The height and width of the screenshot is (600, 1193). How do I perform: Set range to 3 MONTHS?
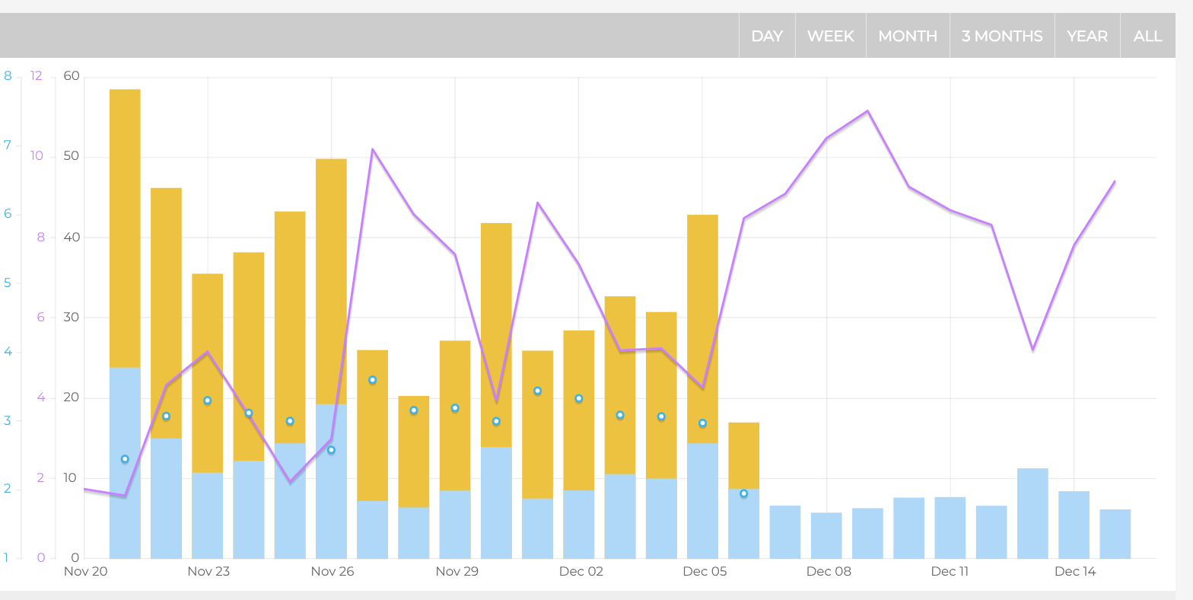(1001, 36)
